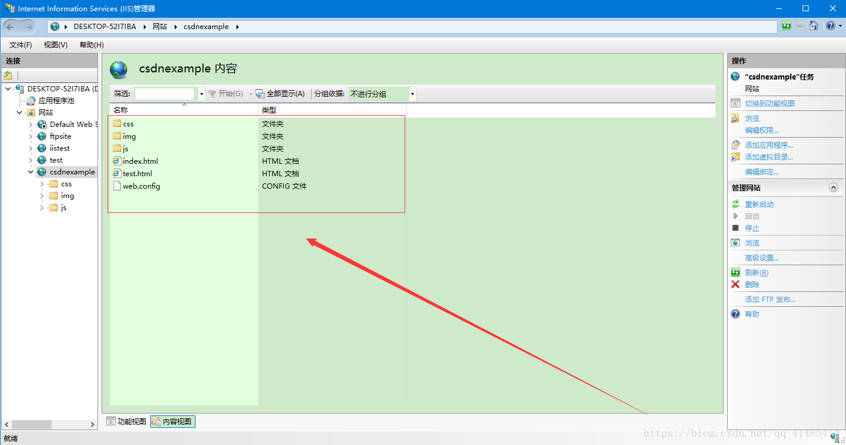Click the css folder icon in content list
This screenshot has width=846, height=445.
point(117,123)
